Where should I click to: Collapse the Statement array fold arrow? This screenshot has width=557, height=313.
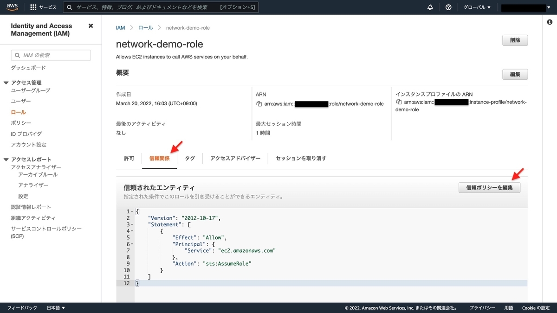(x=132, y=224)
